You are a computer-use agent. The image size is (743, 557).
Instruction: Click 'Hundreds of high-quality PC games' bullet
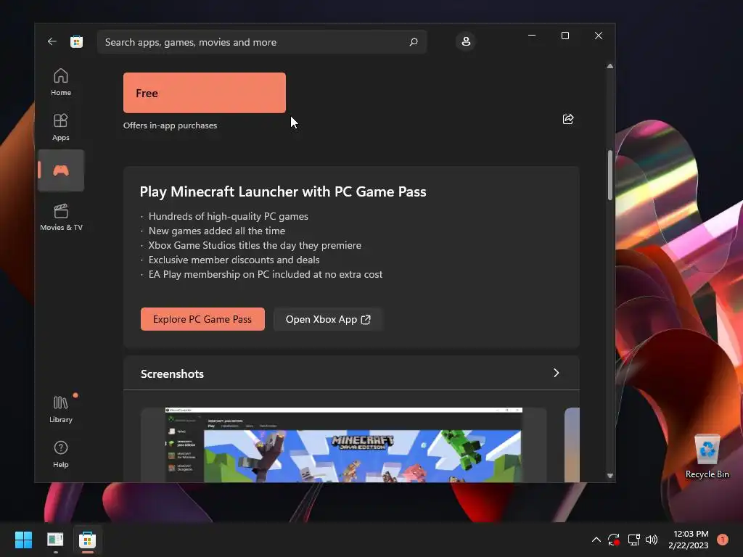point(229,216)
